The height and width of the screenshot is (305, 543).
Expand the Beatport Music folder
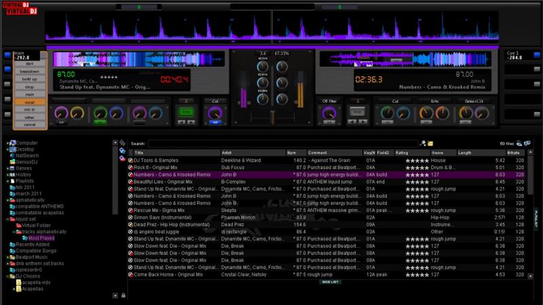pos(7,257)
